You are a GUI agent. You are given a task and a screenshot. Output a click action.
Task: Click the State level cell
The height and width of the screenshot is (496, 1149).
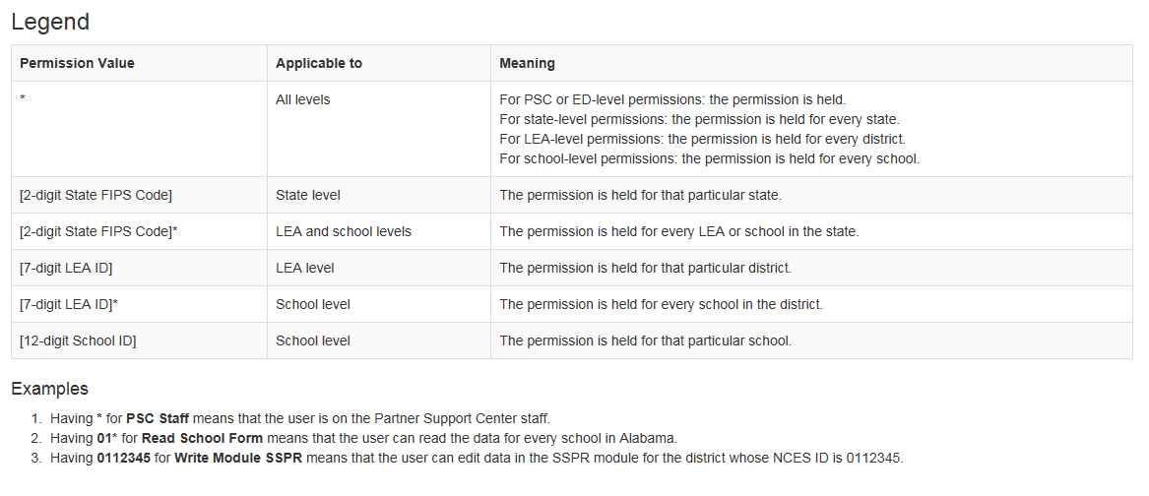(308, 195)
